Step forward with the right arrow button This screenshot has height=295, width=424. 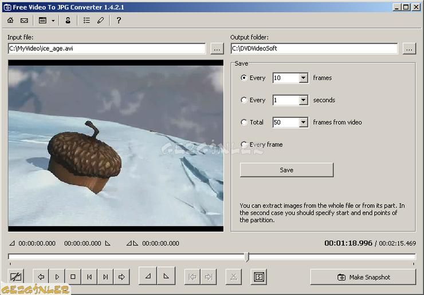point(121,277)
